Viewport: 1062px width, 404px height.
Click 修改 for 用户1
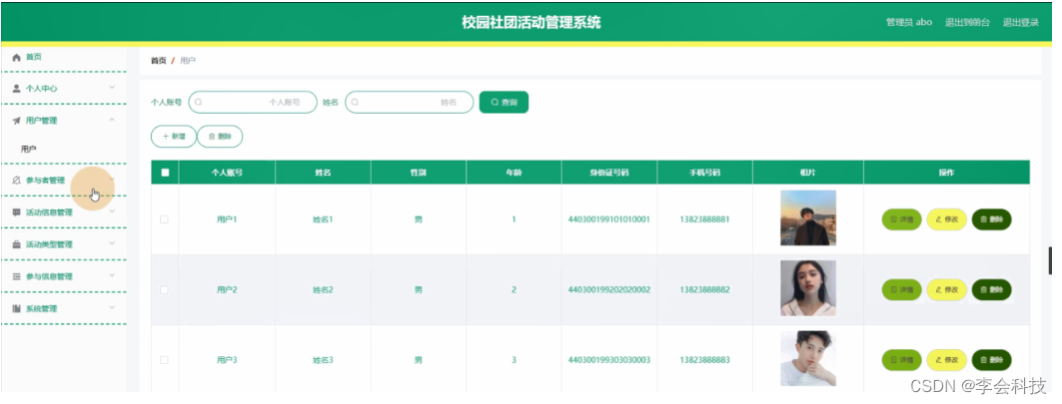[947, 219]
